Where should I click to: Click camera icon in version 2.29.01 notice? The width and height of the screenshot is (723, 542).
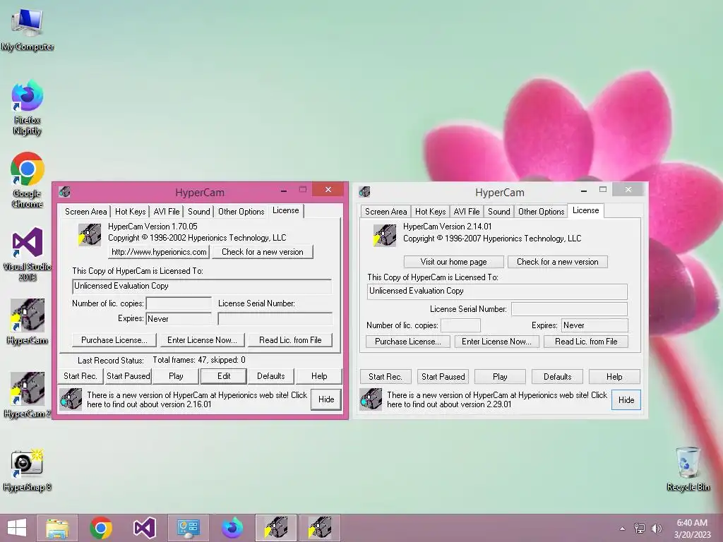pyautogui.click(x=371, y=399)
